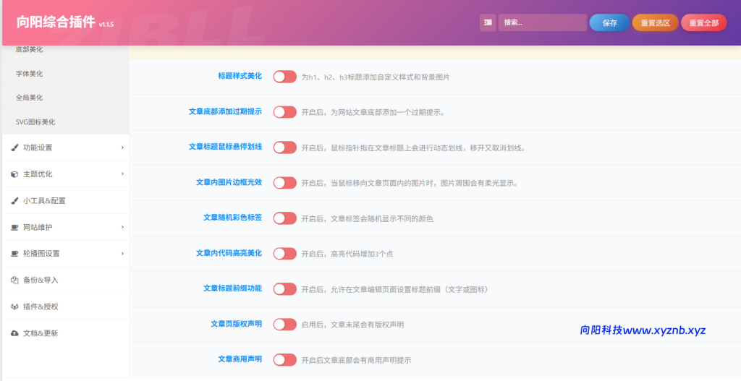This screenshot has height=381, width=741.
Task: Click the cloud icon next to 文档&更新
Action: (x=14, y=333)
